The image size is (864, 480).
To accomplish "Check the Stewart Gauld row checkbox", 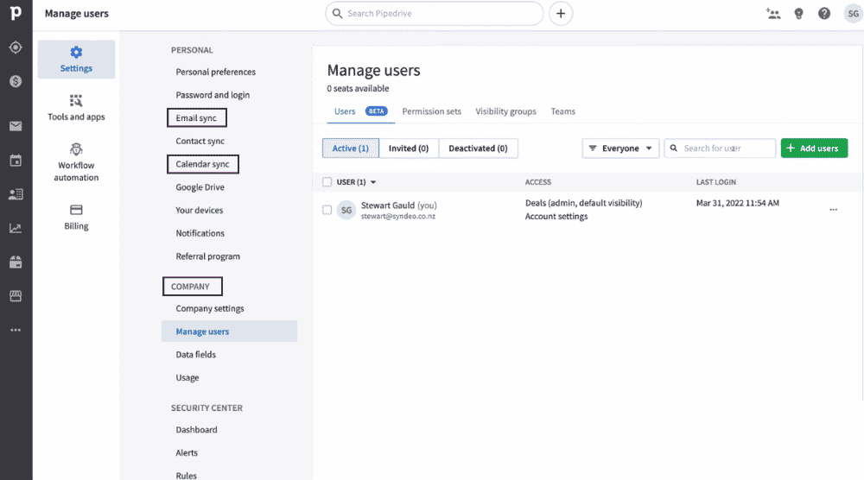I will pyautogui.click(x=327, y=210).
